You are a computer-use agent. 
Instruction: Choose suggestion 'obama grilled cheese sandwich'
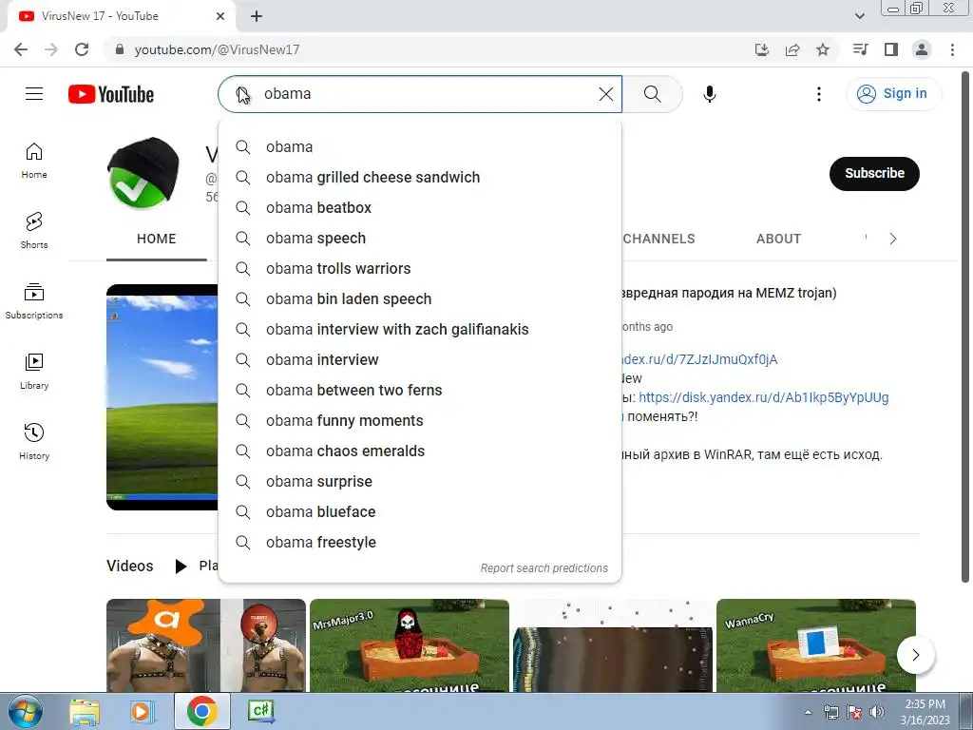pos(420,178)
